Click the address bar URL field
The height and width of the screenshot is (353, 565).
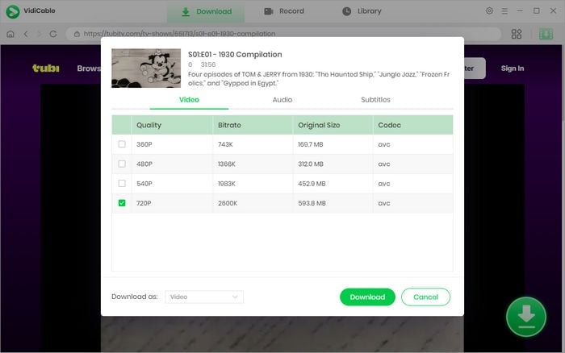[x=283, y=34]
